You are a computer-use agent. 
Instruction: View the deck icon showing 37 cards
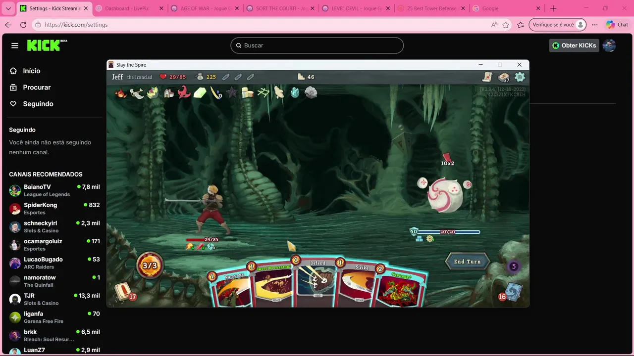pyautogui.click(x=504, y=77)
